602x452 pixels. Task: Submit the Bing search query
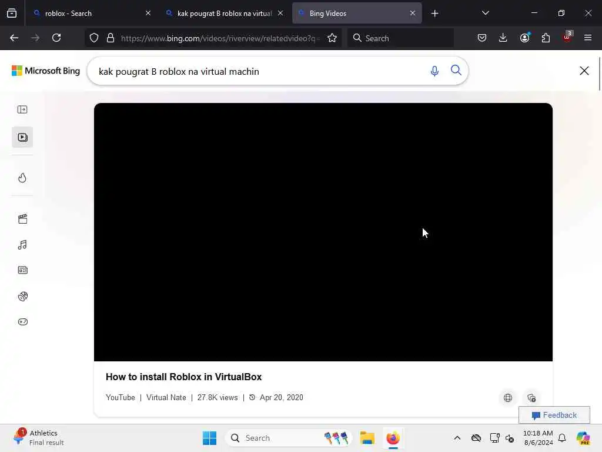point(456,71)
